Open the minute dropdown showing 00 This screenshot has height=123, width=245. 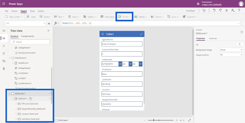pos(141,64)
